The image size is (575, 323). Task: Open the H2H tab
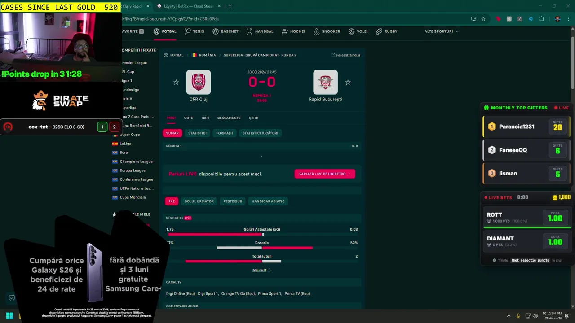tap(205, 118)
